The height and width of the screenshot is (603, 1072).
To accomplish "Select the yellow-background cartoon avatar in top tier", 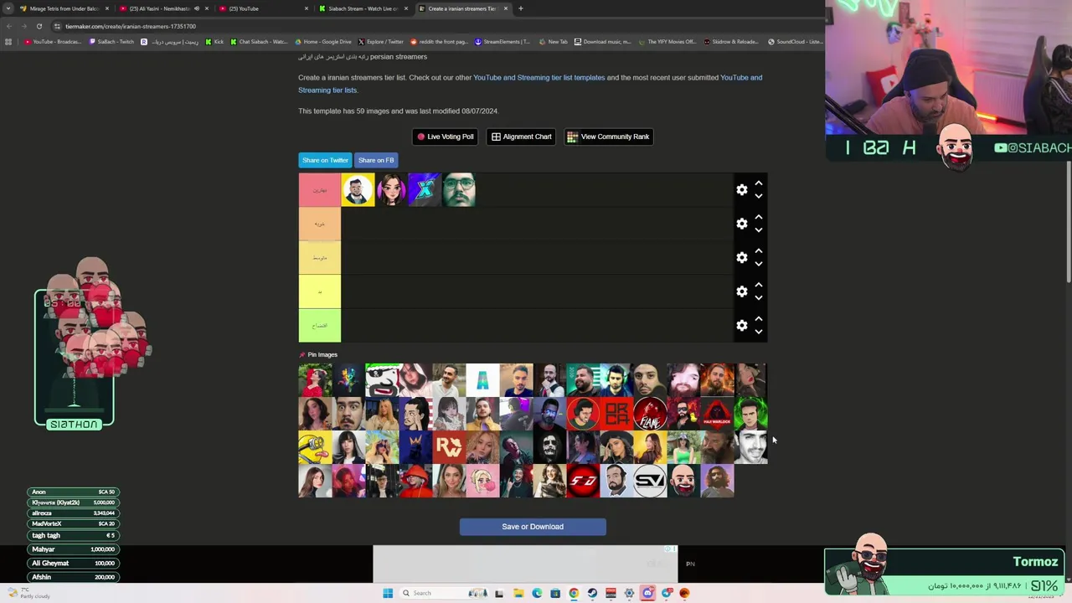I will [x=358, y=190].
